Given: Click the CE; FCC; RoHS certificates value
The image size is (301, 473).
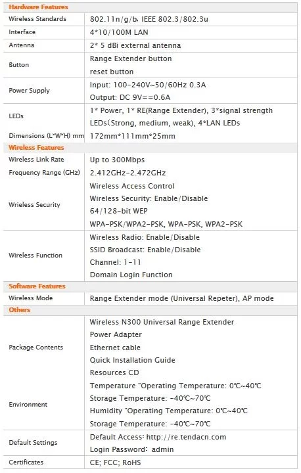Looking at the screenshot, I should (x=115, y=462).
